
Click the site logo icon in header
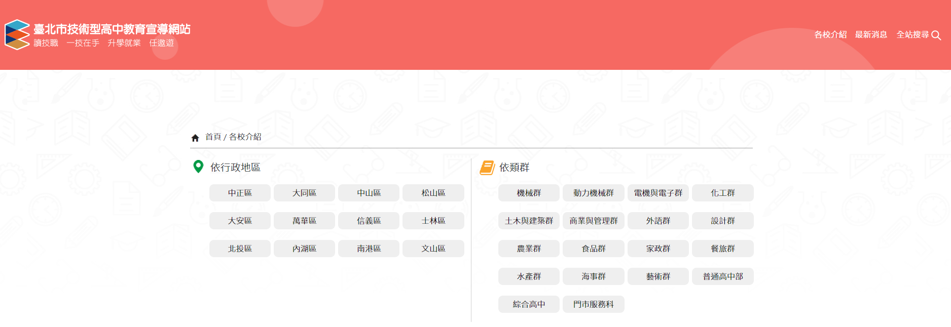point(17,34)
